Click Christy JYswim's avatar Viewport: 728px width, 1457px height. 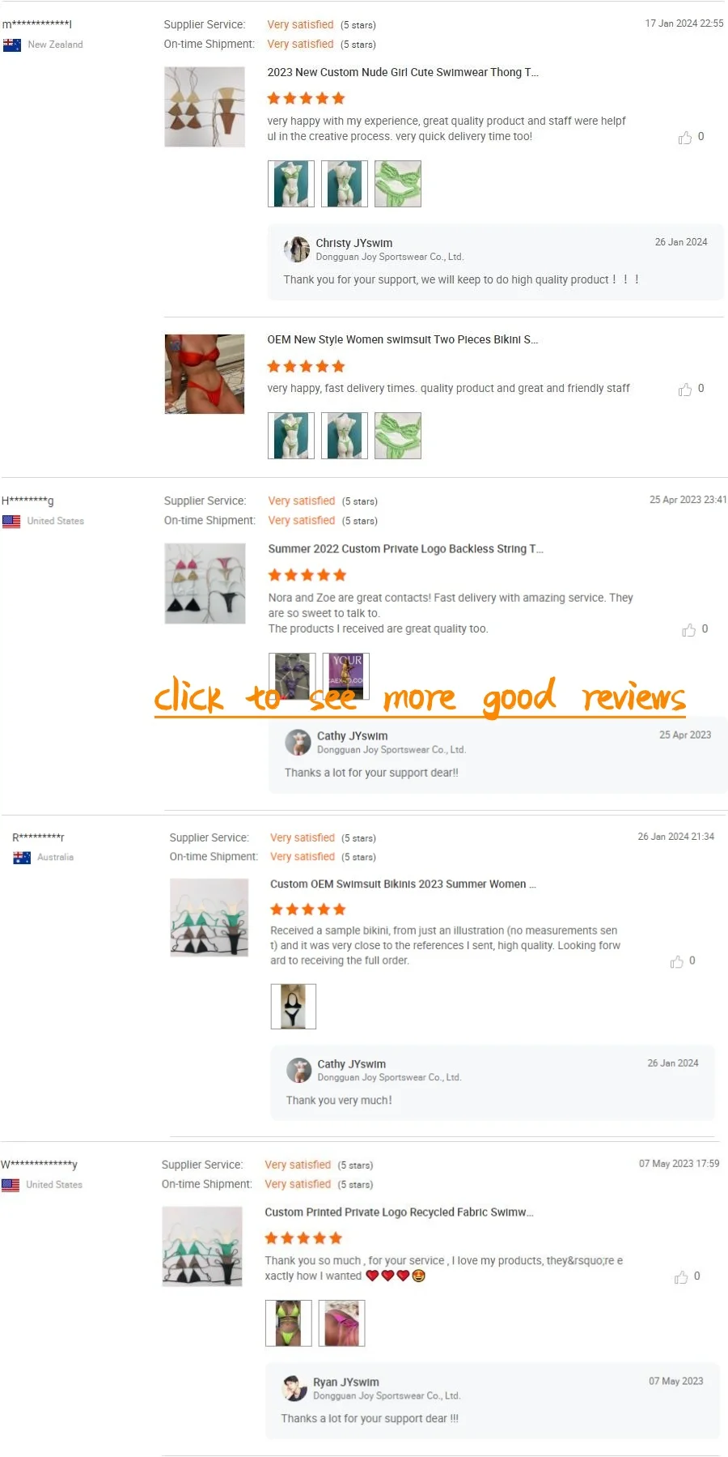click(x=297, y=249)
